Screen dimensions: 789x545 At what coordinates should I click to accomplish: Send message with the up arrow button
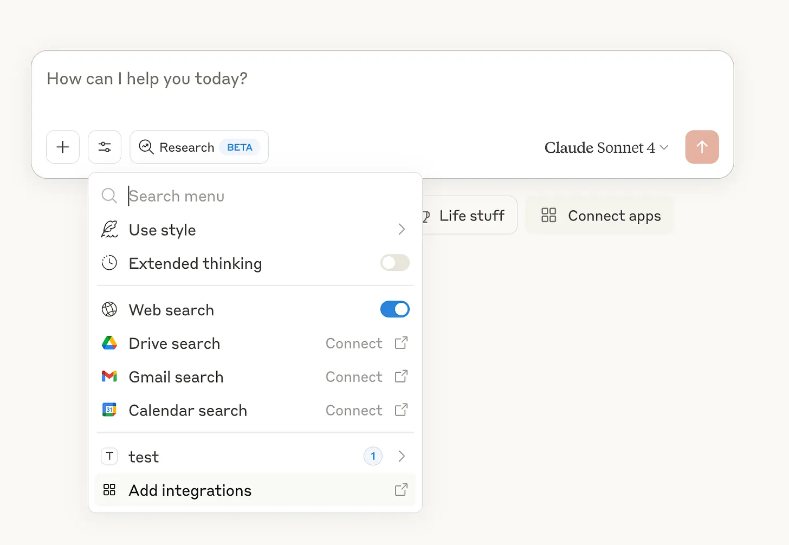pyautogui.click(x=702, y=147)
